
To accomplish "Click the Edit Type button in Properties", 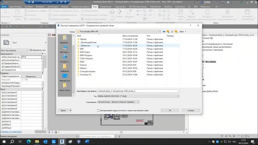I will (37, 50).
